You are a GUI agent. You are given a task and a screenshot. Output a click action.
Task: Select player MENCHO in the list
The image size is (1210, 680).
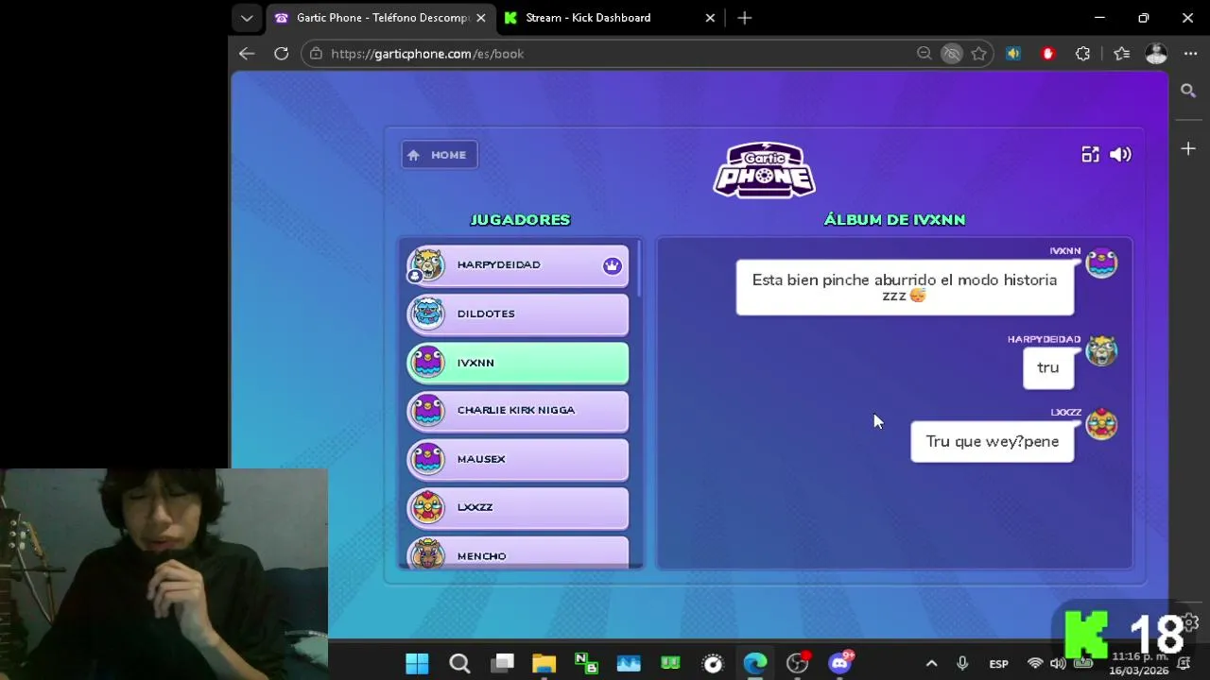click(x=517, y=553)
